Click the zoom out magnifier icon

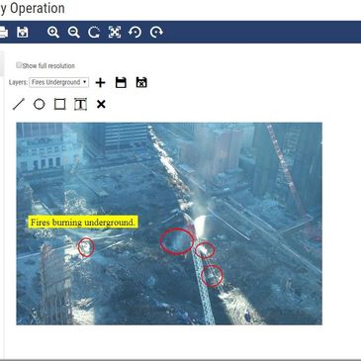(73, 33)
